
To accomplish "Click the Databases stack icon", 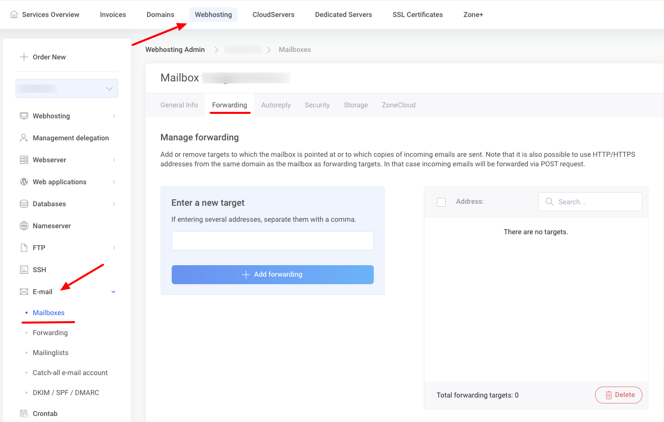I will pyautogui.click(x=24, y=204).
